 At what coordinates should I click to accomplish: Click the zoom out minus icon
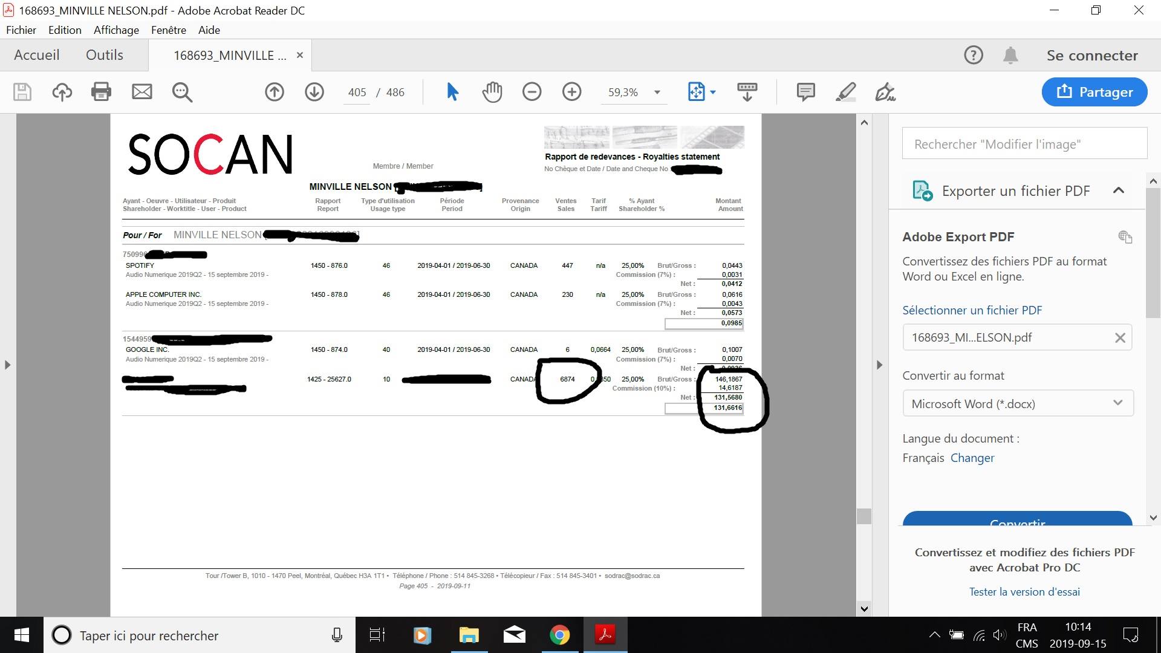click(x=532, y=92)
